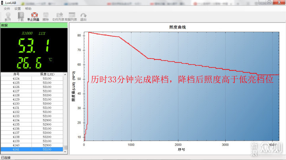Screen dimensions: 286x160
Task: Click the 擦除 erase toolbar icon
Action: [x=46, y=17]
